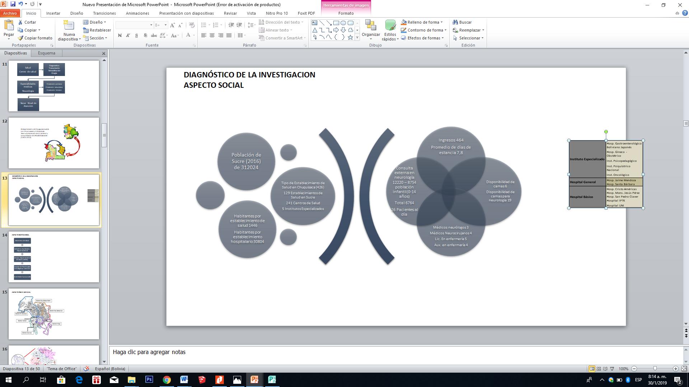Open the Estilos rápidos gallery

390,31
